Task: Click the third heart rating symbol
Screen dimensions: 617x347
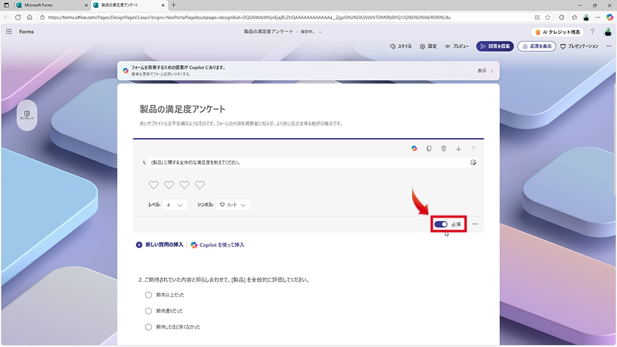Action: pyautogui.click(x=184, y=185)
